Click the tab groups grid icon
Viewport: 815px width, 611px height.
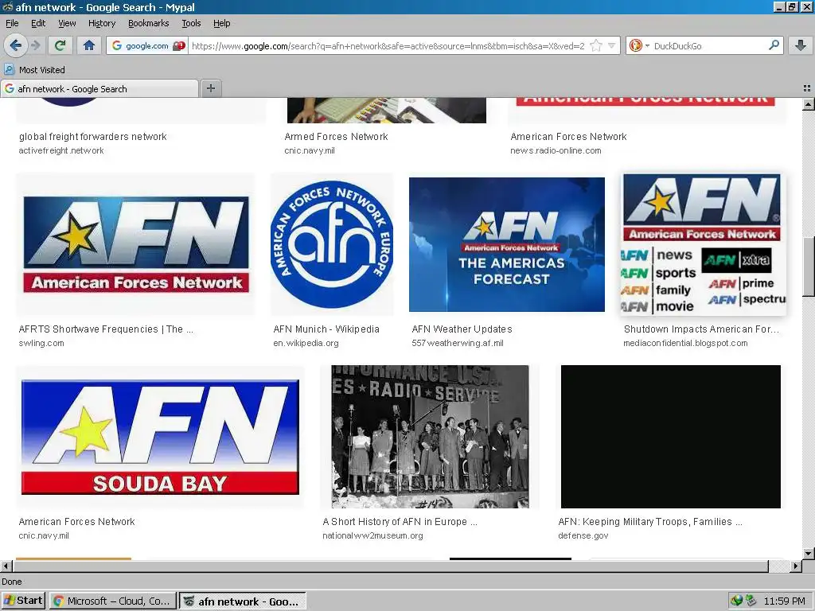pyautogui.click(x=807, y=88)
